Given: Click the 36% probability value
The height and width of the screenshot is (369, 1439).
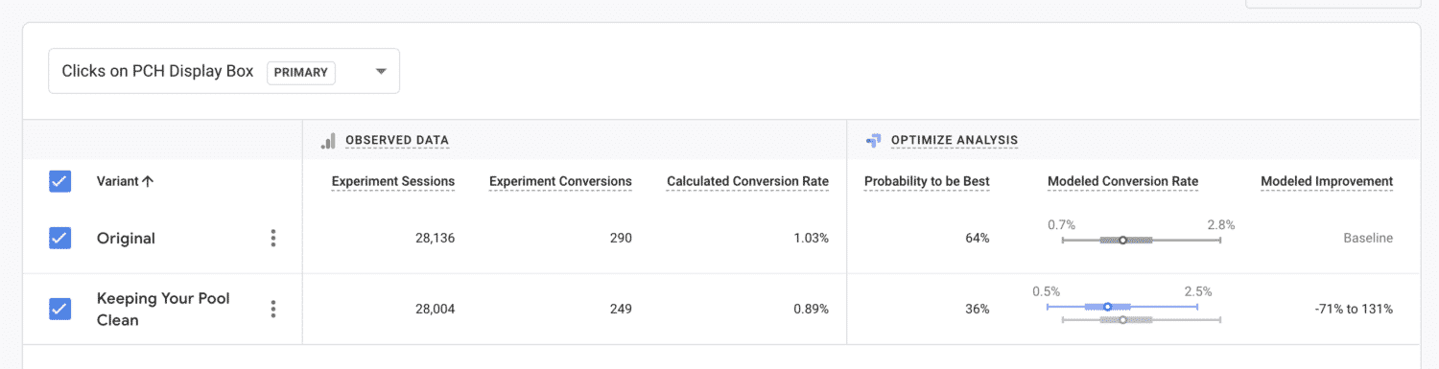Looking at the screenshot, I should [x=978, y=310].
